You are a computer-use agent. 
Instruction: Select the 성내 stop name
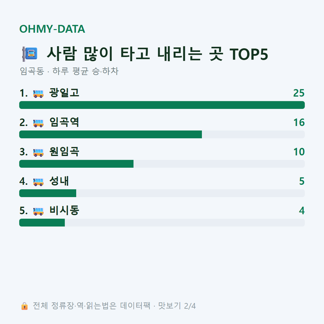pos(59,181)
